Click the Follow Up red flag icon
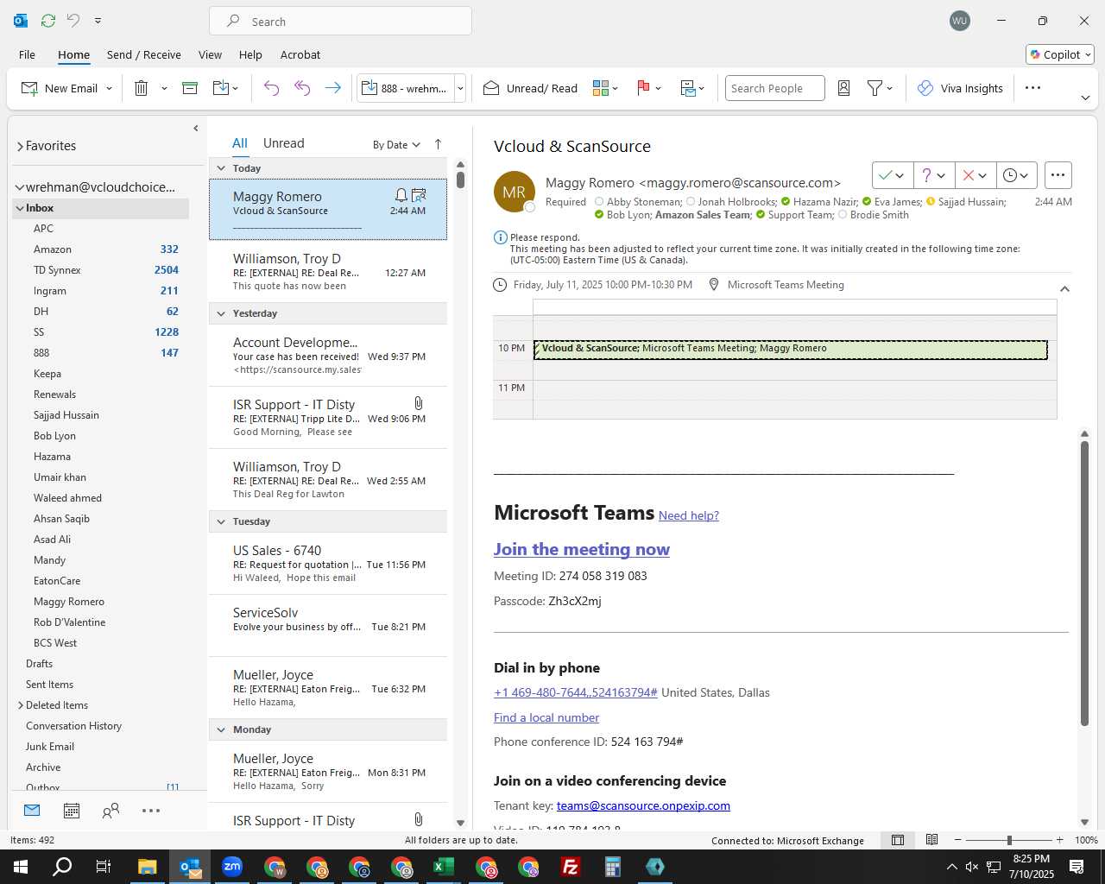The width and height of the screenshot is (1105, 884). click(x=643, y=88)
